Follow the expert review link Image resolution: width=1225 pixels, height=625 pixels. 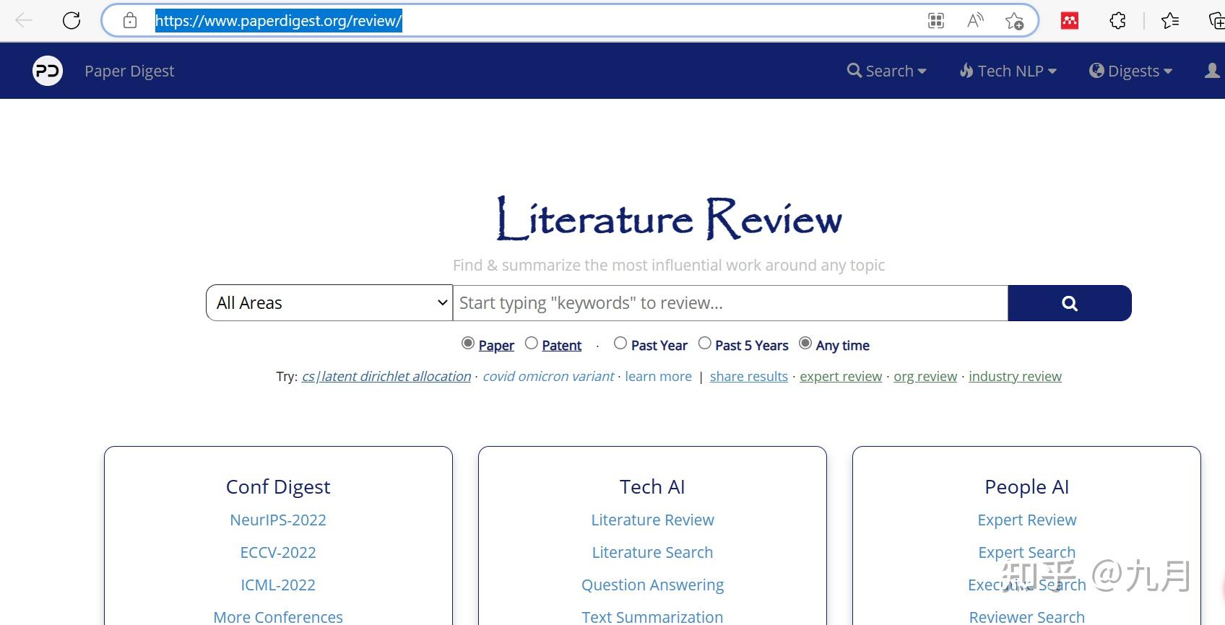click(x=841, y=377)
